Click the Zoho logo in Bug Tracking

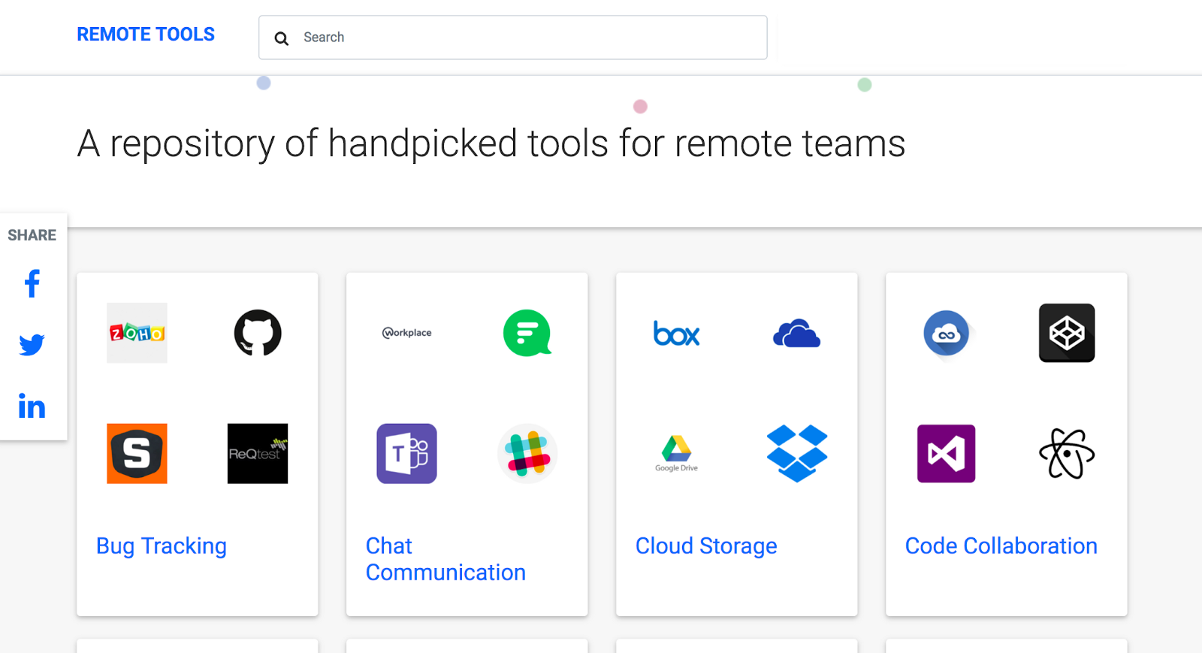point(137,333)
